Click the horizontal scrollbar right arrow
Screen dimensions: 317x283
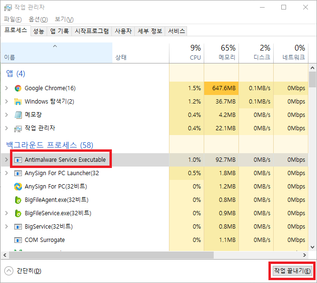click(305, 255)
